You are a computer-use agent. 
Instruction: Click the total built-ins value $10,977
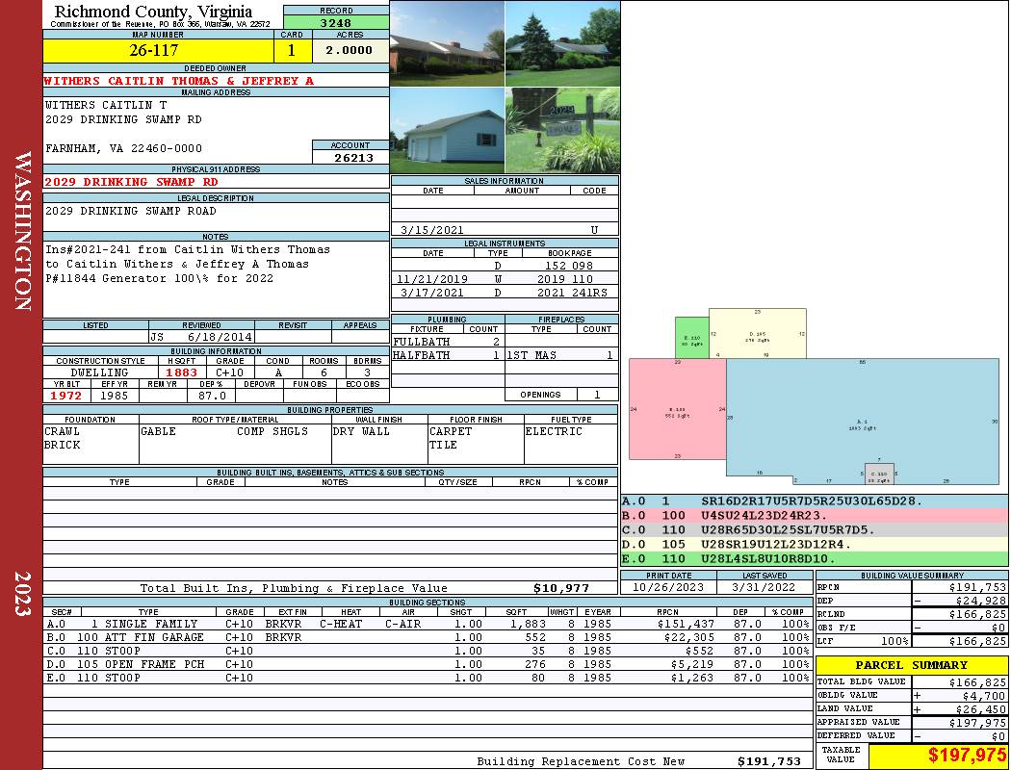(x=561, y=588)
